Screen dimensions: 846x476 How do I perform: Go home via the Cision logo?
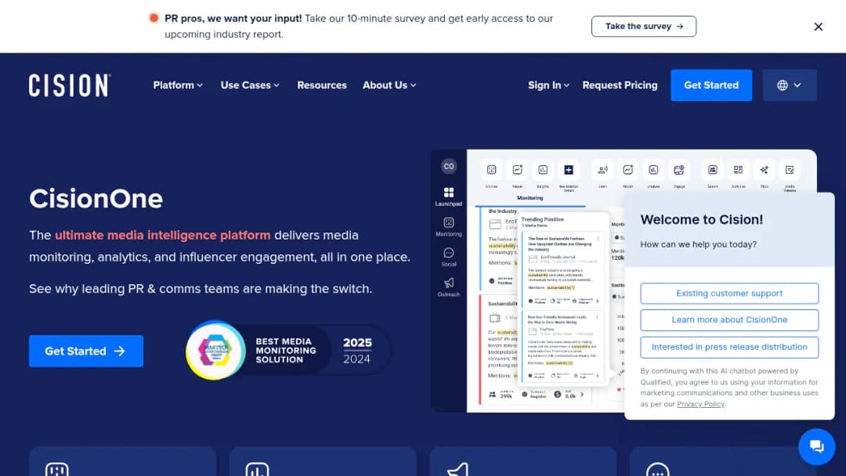click(70, 85)
